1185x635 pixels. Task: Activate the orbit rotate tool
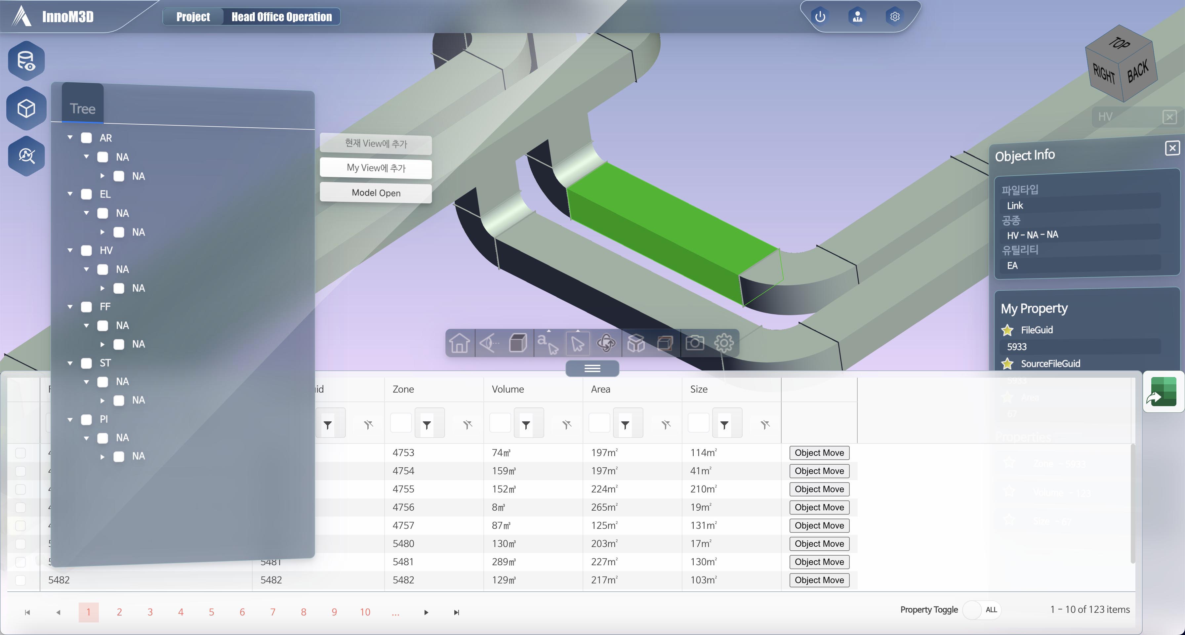pyautogui.click(x=606, y=343)
